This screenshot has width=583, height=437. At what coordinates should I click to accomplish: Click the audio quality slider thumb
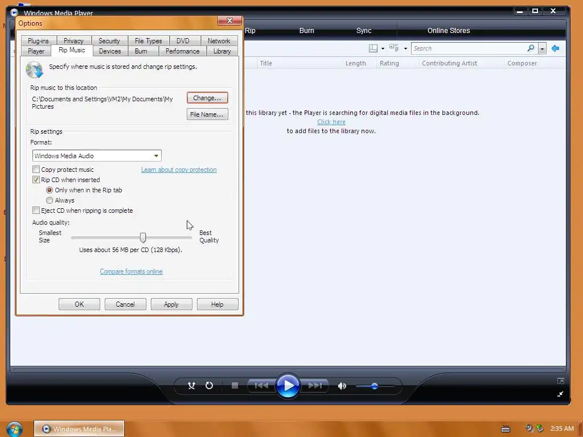(x=143, y=237)
